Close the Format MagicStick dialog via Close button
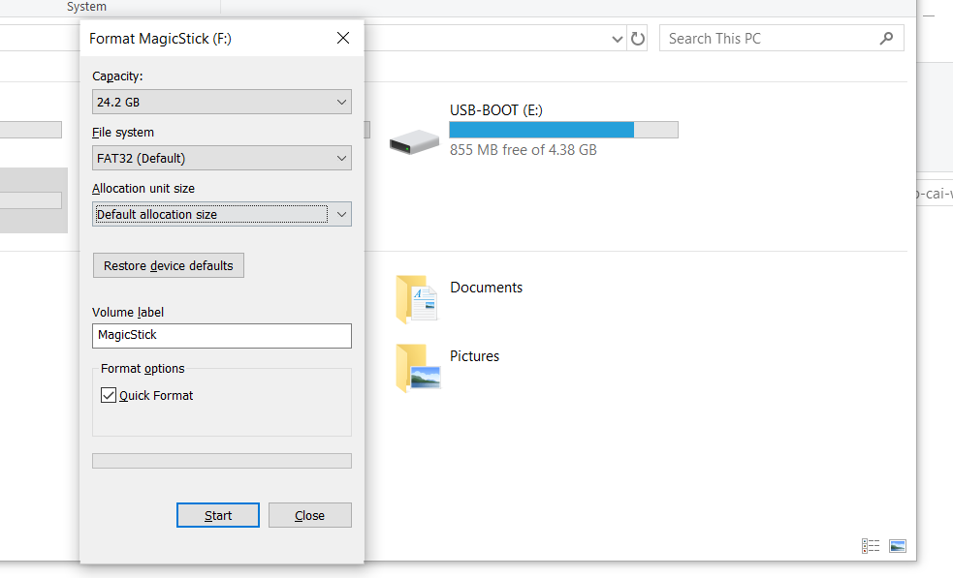The height and width of the screenshot is (578, 953). coord(309,514)
